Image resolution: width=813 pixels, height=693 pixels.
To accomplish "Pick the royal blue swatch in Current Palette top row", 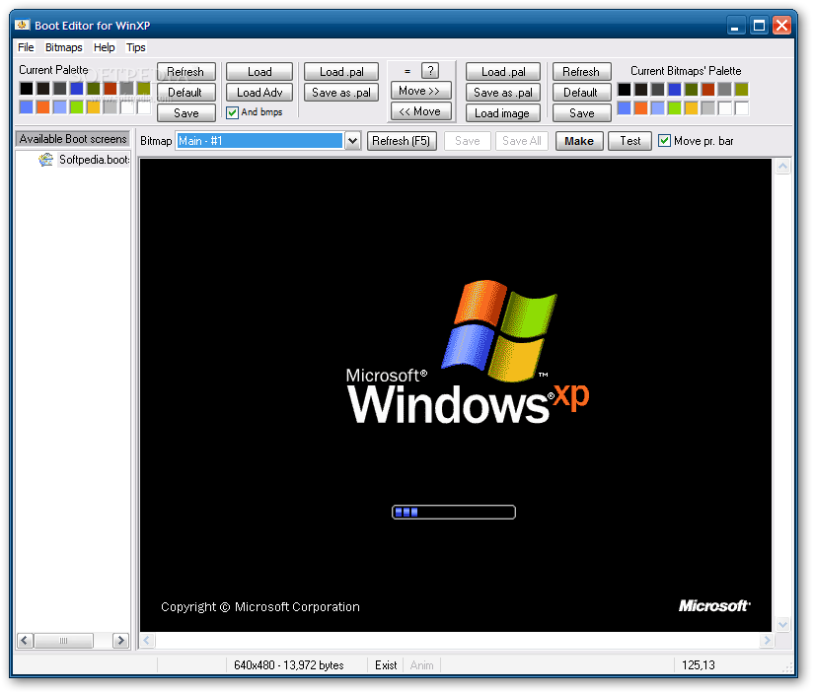I will 76,89.
